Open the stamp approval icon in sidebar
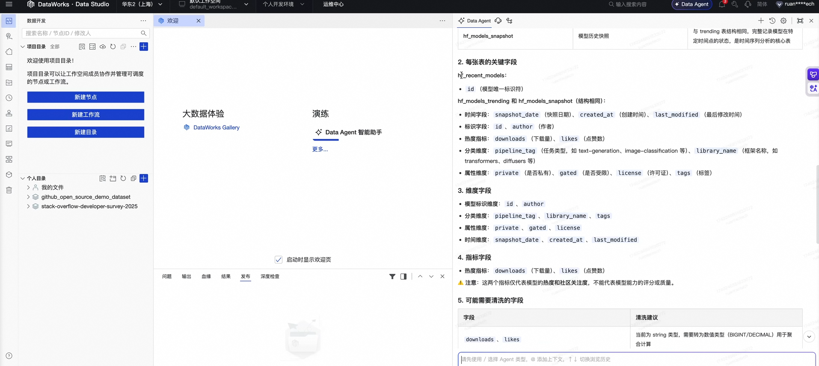This screenshot has width=819, height=366. tap(9, 113)
